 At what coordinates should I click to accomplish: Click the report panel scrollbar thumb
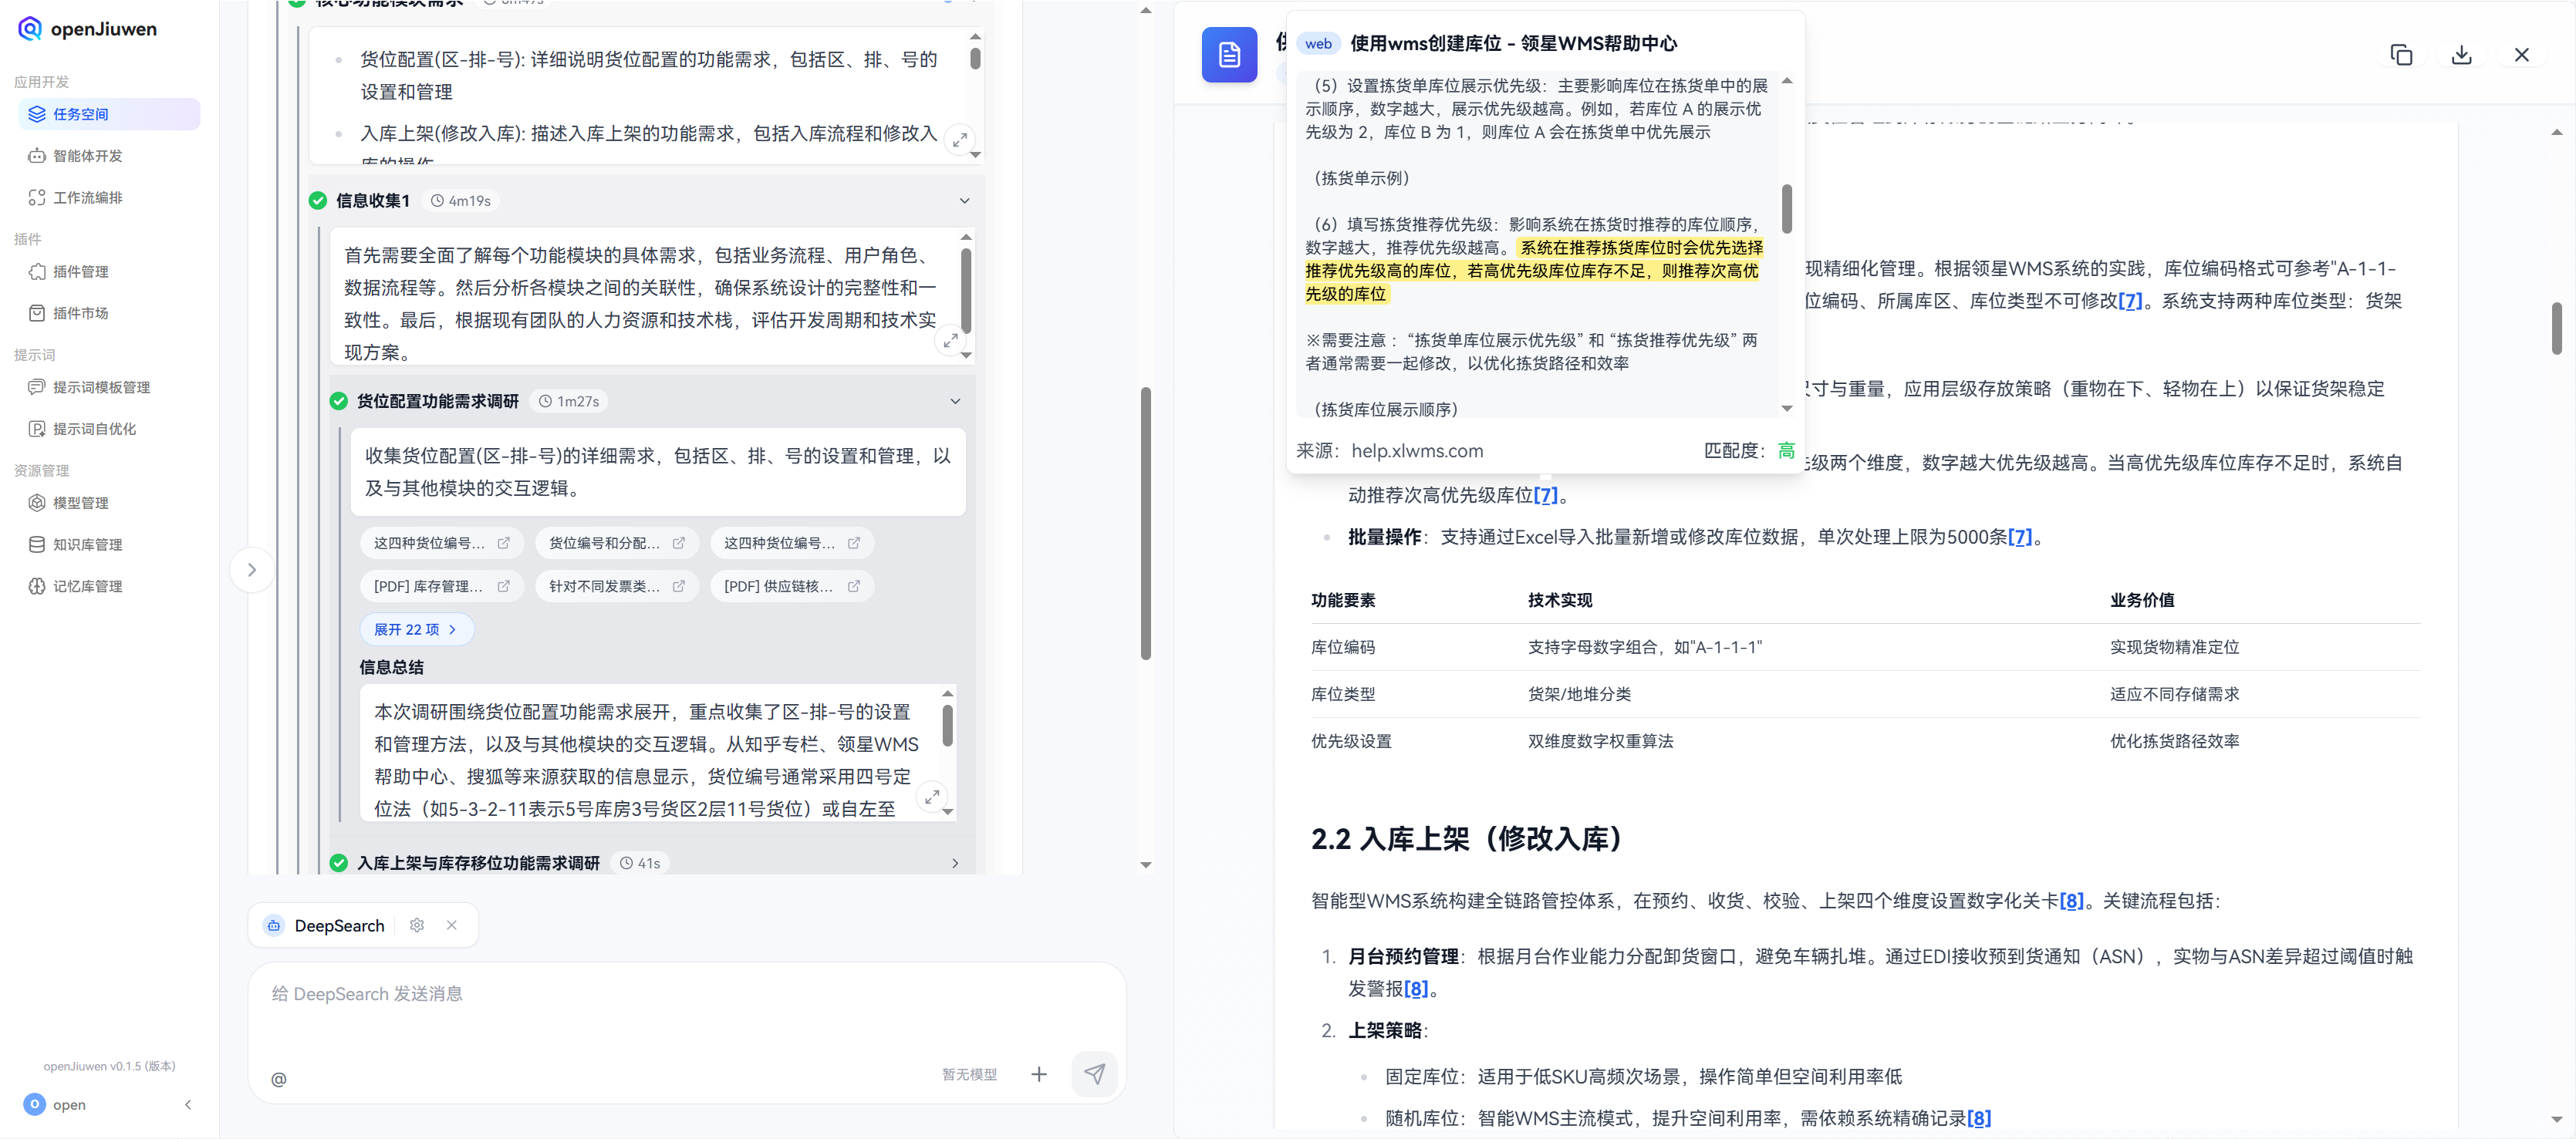[x=2556, y=328]
